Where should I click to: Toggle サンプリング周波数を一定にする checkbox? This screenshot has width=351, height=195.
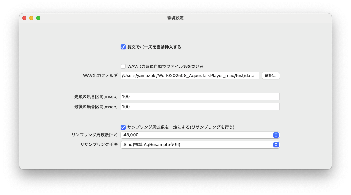coord(123,127)
